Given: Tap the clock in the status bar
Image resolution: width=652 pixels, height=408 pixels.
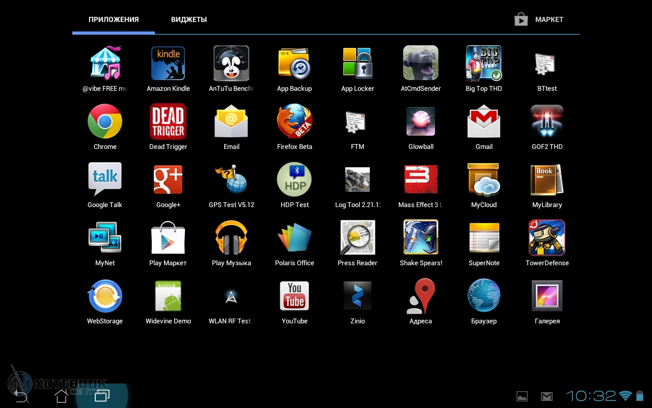Looking at the screenshot, I should [x=591, y=396].
